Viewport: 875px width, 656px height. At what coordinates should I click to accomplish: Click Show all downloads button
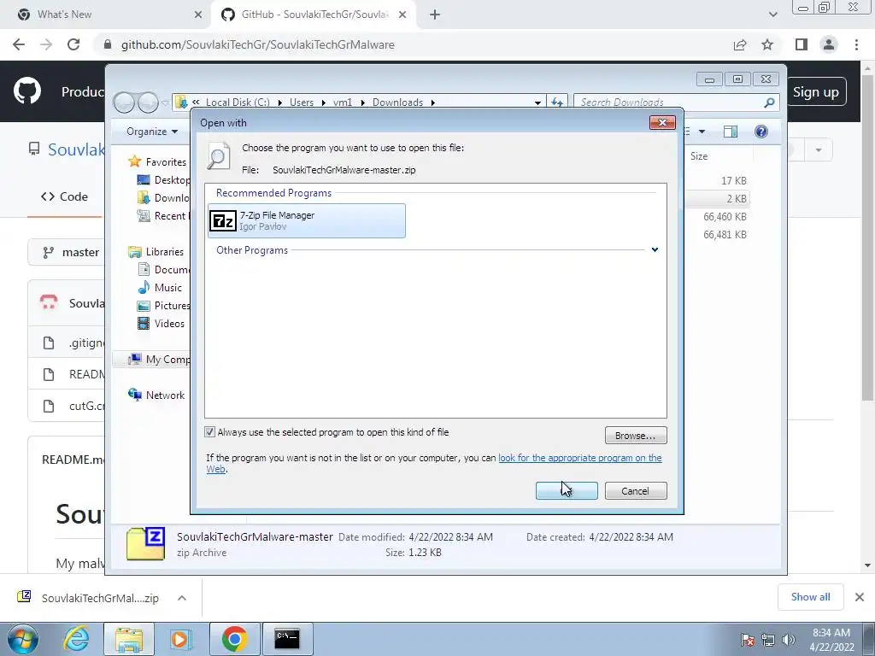810,597
